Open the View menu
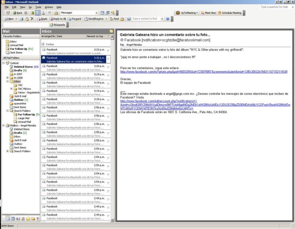Viewport: 295px width, 229px height. point(22,7)
